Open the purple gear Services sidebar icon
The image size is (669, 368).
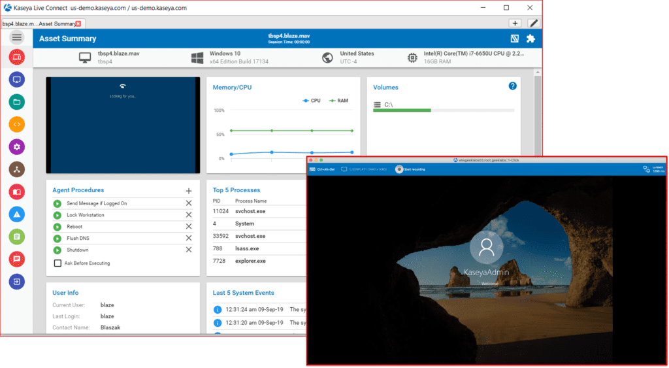point(16,147)
